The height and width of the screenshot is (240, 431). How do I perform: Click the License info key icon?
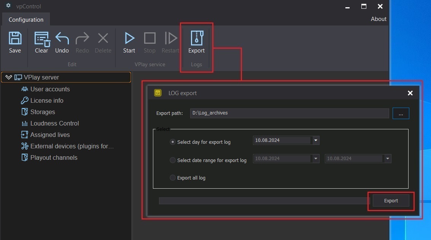click(x=24, y=100)
